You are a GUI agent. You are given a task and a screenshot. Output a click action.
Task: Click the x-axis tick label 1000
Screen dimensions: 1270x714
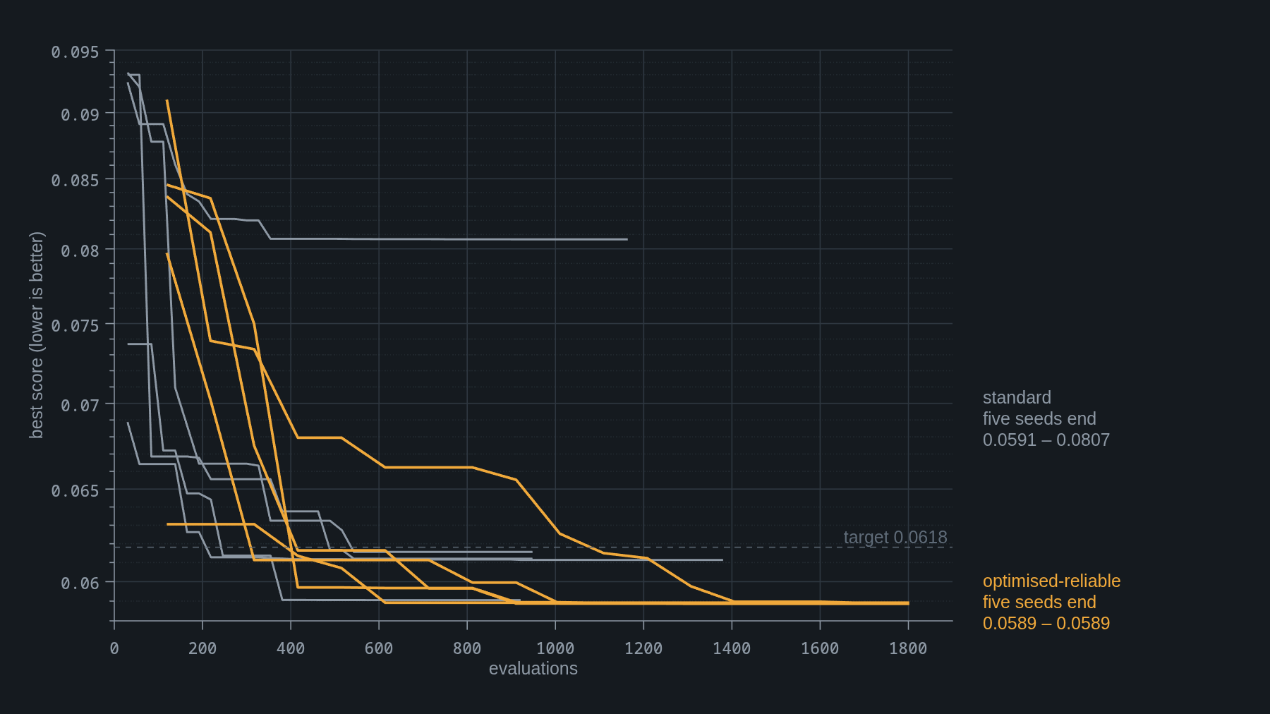(555, 648)
